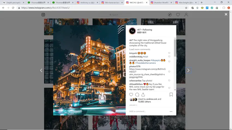This screenshot has width=232, height=130.
Task: Switch to the first Thomas WeChat tab
Action: coord(38,2)
